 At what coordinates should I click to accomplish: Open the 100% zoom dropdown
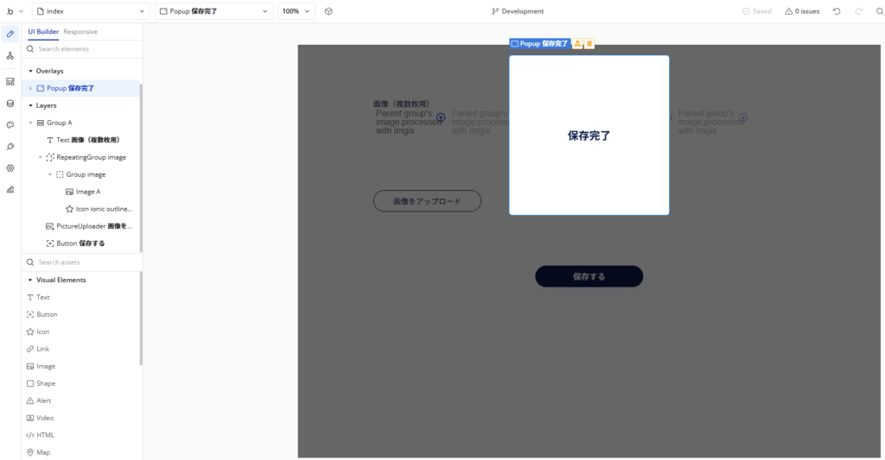[x=296, y=11]
